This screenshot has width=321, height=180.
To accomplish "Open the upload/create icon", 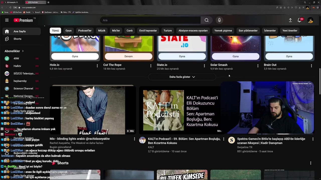I will (x=290, y=20).
